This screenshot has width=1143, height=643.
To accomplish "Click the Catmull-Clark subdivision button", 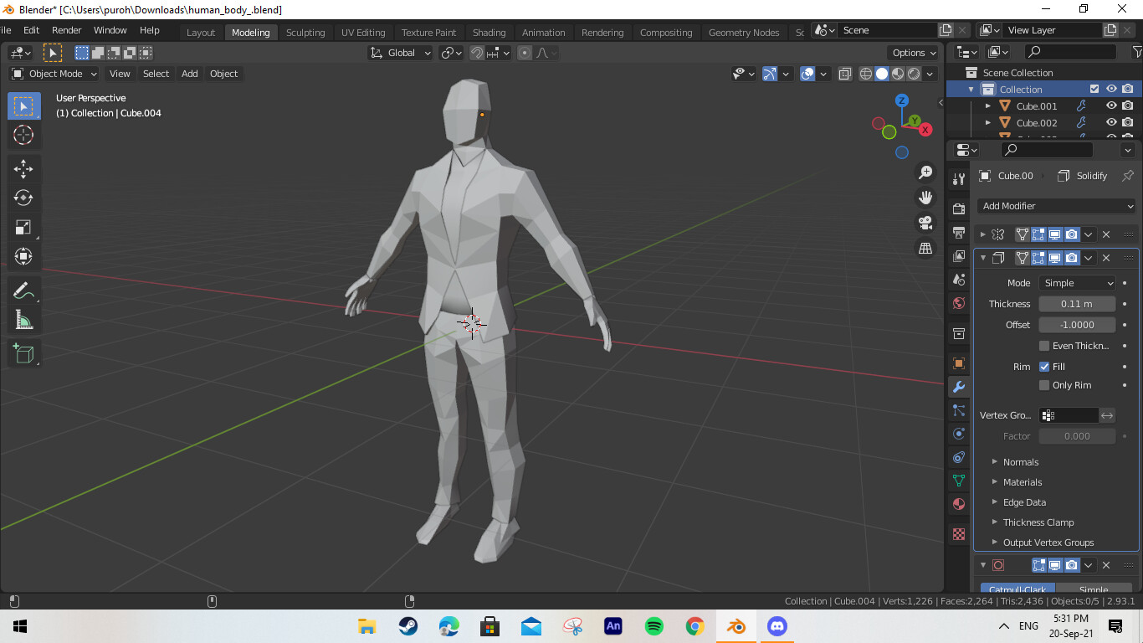I will [1017, 589].
